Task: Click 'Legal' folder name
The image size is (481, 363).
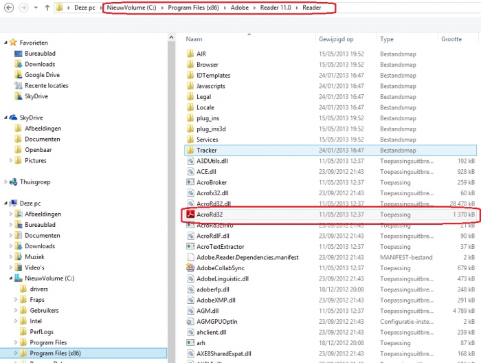Action: point(203,97)
